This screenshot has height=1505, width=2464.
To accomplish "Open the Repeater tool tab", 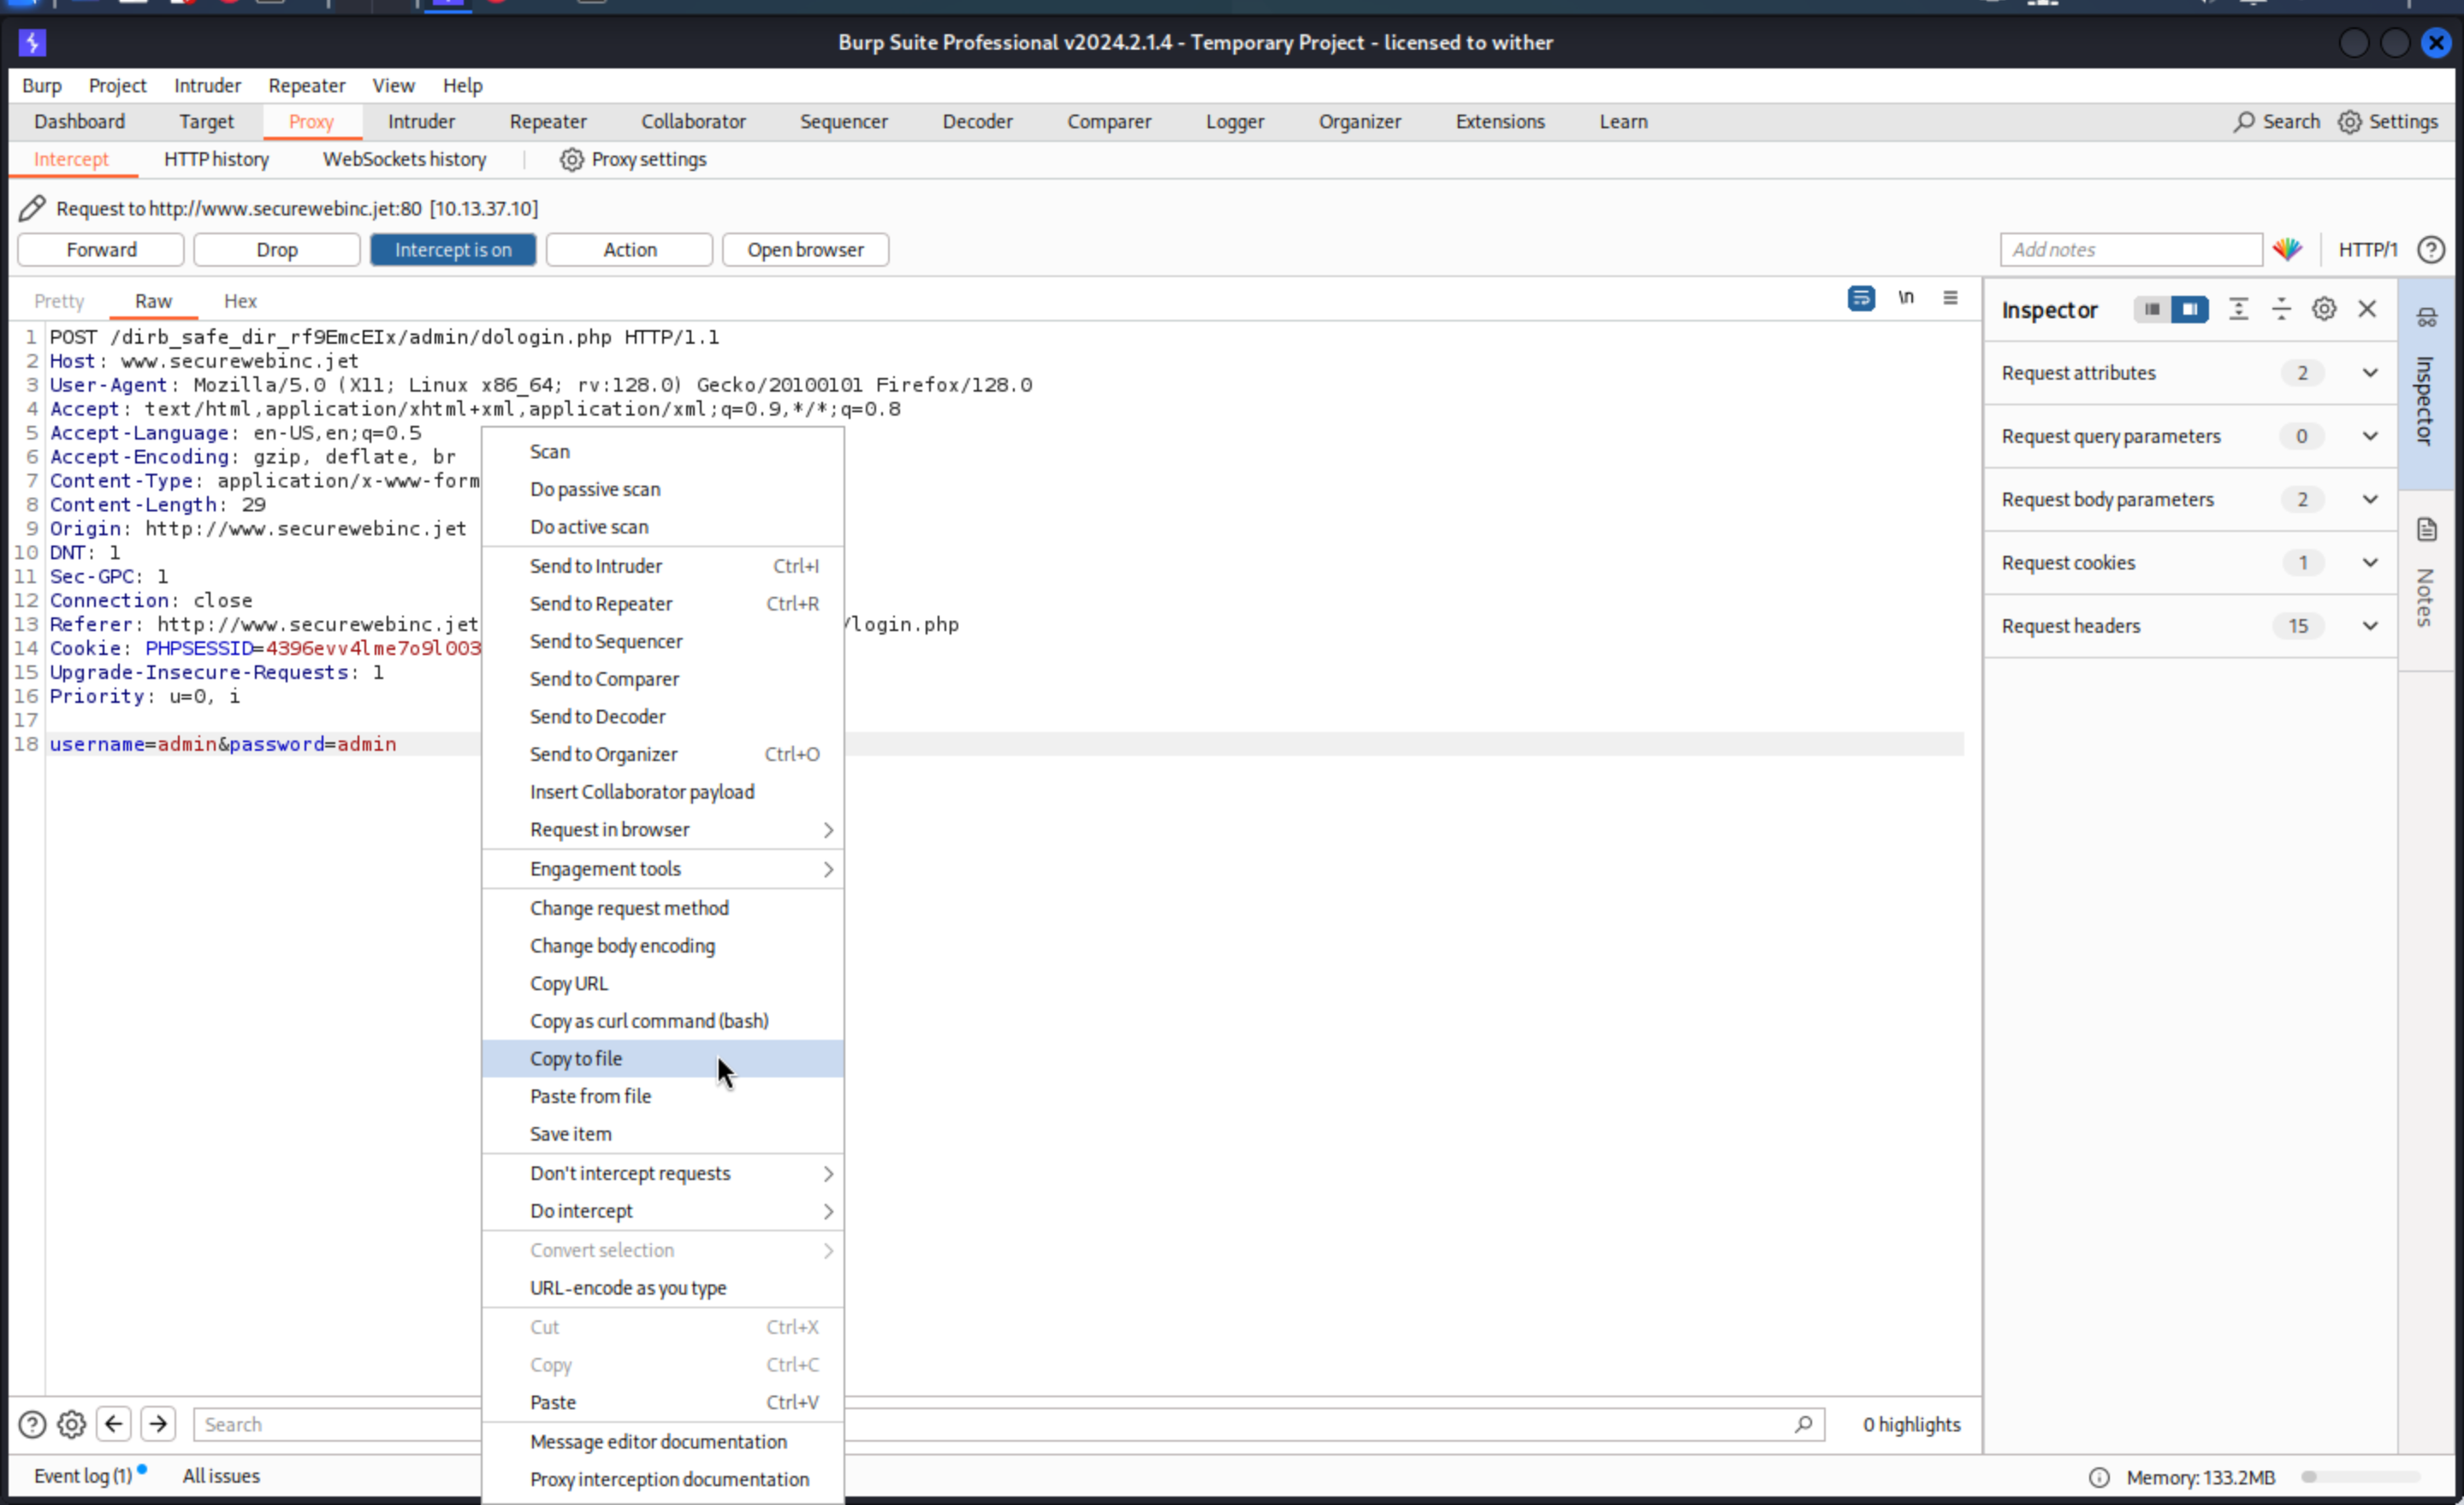I will (548, 122).
